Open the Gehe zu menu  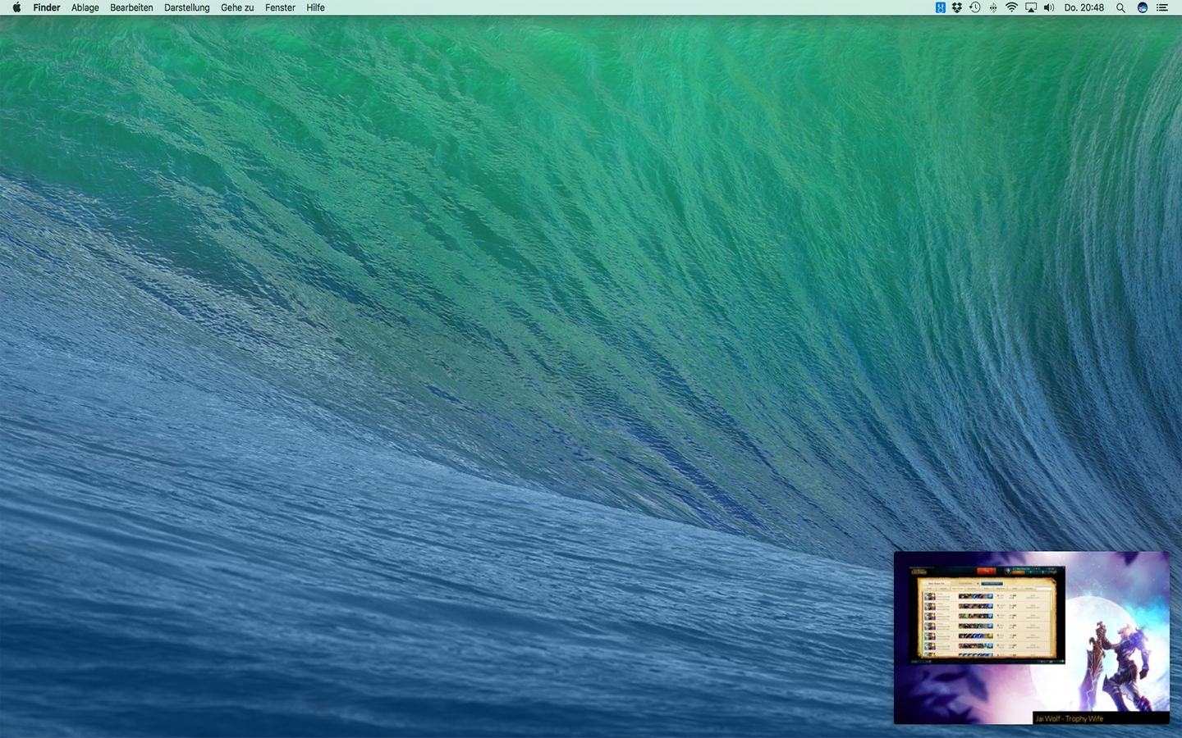[237, 7]
